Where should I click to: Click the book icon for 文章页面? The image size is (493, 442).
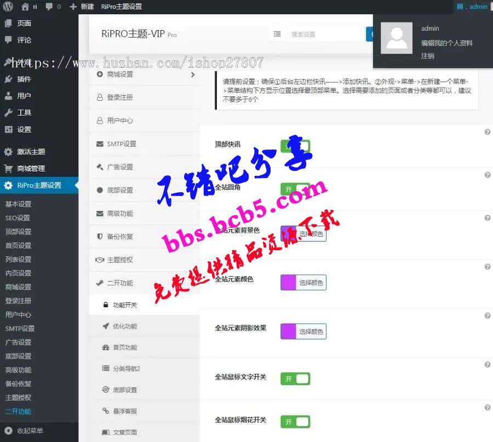point(106,432)
